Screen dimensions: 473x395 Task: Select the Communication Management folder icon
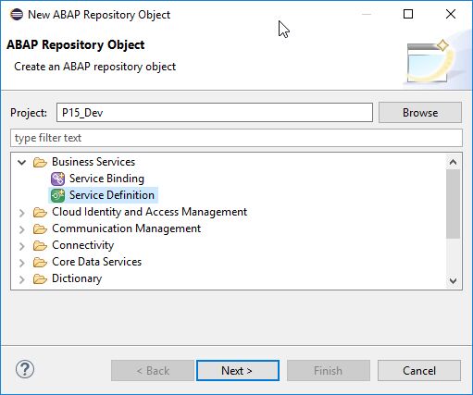40,228
